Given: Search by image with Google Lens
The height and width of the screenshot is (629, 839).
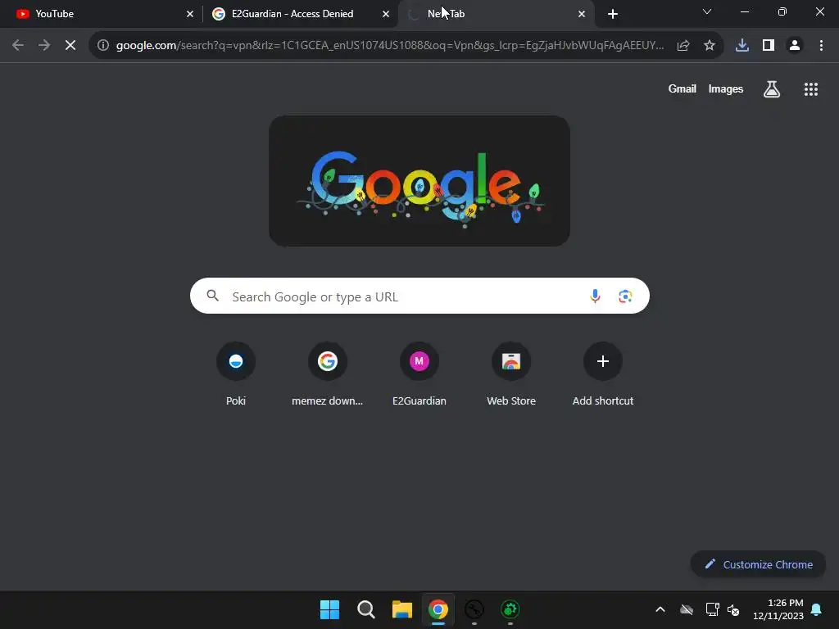Looking at the screenshot, I should pos(625,296).
